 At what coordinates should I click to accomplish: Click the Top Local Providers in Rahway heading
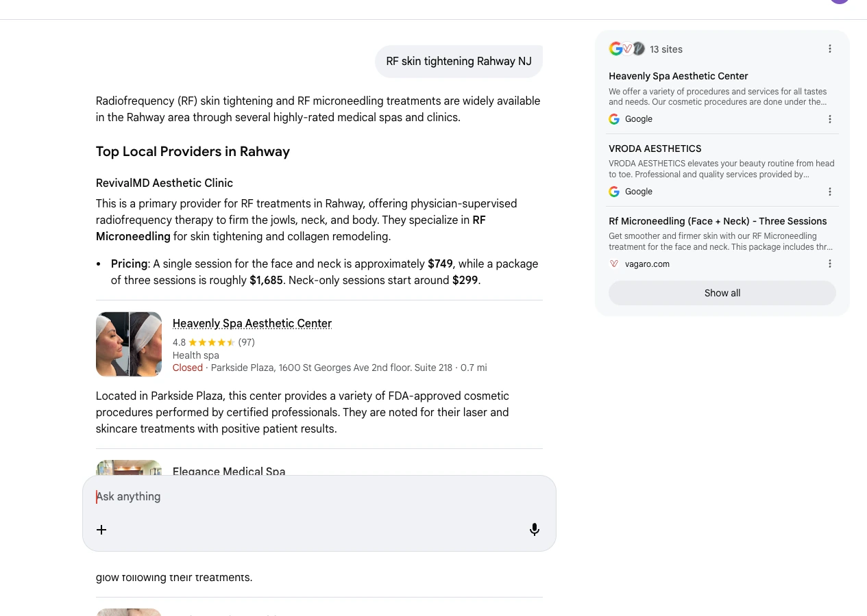click(x=193, y=152)
